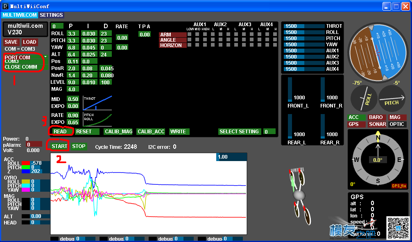Check ARM box under AUX1 LOW
This screenshot has width=412, height=242.
(190, 34)
